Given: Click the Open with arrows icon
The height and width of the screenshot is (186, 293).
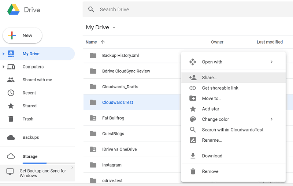Looking at the screenshot, I should (x=193, y=62).
